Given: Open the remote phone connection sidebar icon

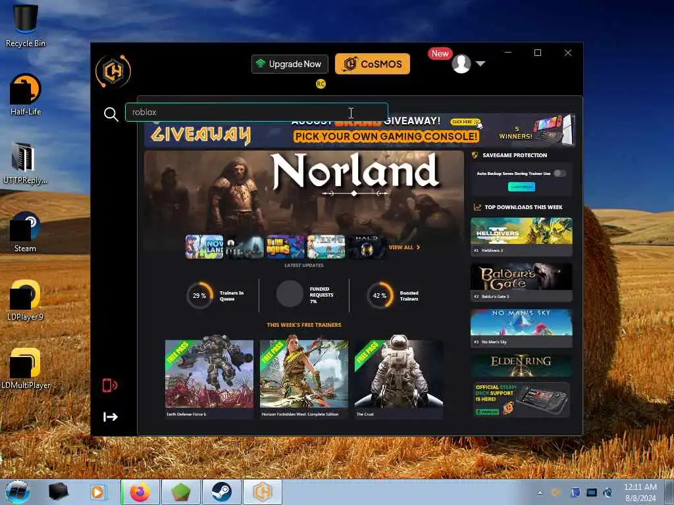Looking at the screenshot, I should point(110,385).
